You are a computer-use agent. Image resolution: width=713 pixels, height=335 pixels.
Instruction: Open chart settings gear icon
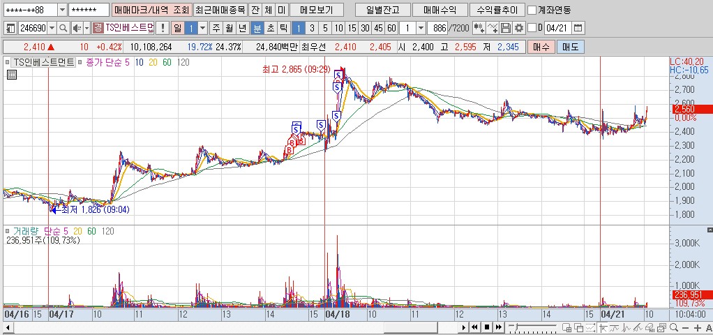coord(519,28)
